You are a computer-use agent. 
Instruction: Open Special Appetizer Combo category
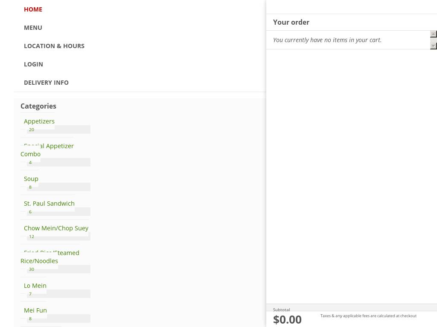point(49,150)
